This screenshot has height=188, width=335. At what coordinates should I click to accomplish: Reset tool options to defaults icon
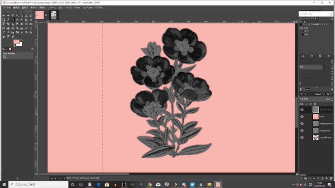pos(329,56)
